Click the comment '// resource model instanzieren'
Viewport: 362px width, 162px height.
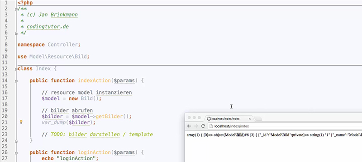click(87, 92)
